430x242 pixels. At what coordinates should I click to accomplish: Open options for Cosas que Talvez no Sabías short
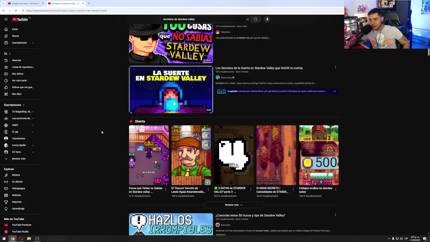tap(166, 189)
